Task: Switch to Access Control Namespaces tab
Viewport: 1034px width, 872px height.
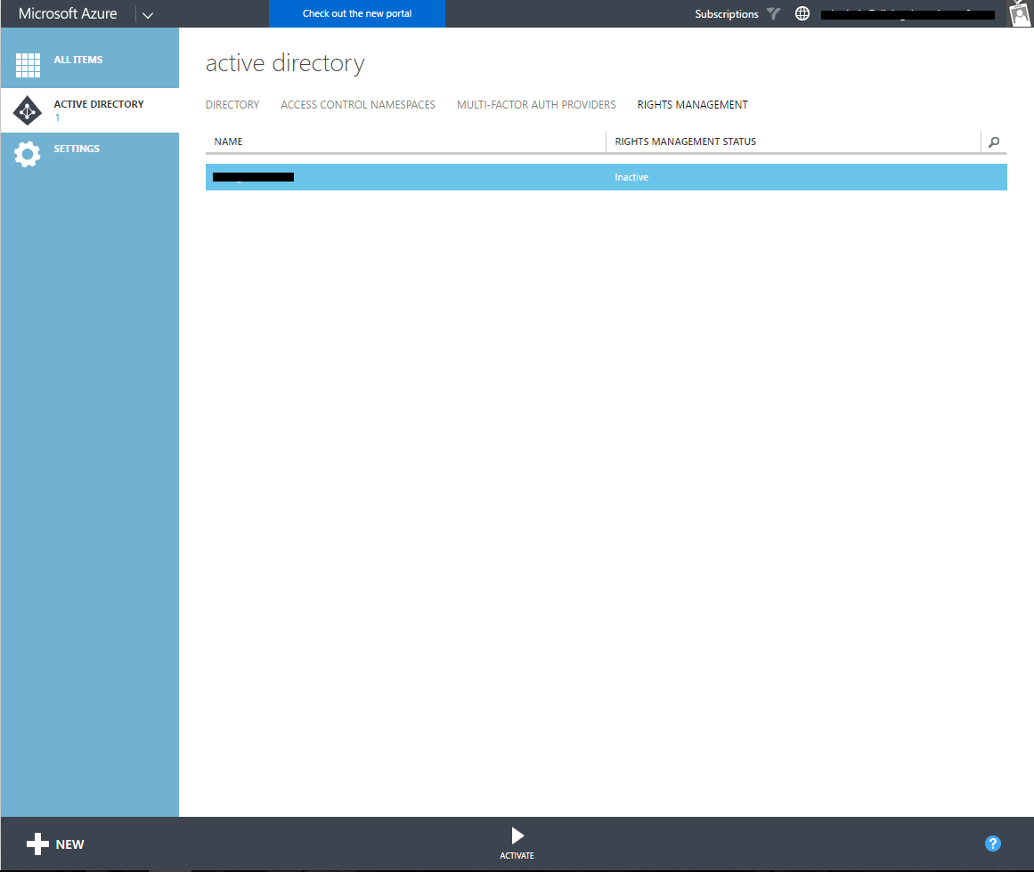Action: [358, 105]
